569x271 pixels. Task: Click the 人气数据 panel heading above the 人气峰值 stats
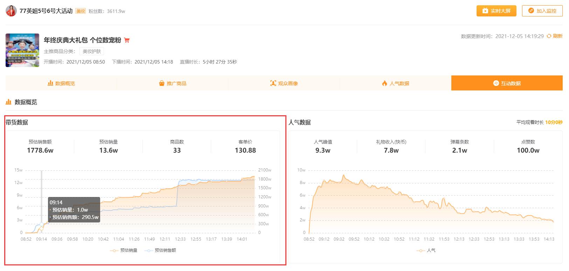pos(300,122)
